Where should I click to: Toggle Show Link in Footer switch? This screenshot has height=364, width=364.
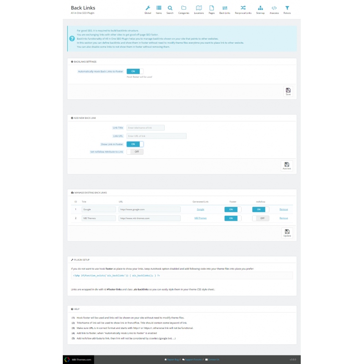tap(135, 144)
